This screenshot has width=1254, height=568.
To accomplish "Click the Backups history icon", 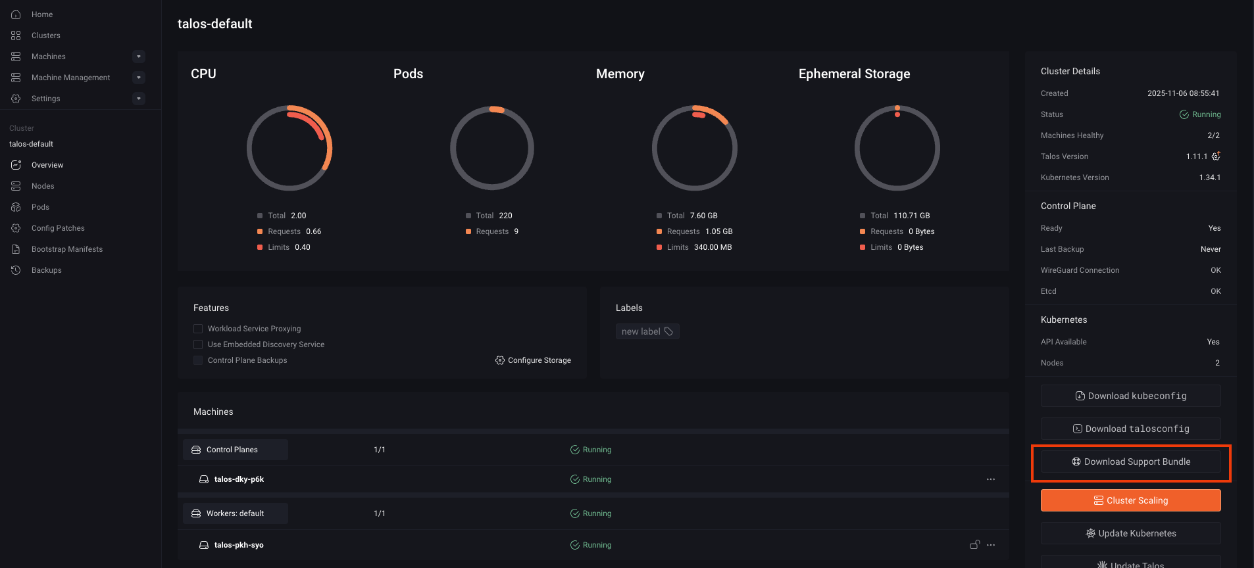I will tap(16, 270).
